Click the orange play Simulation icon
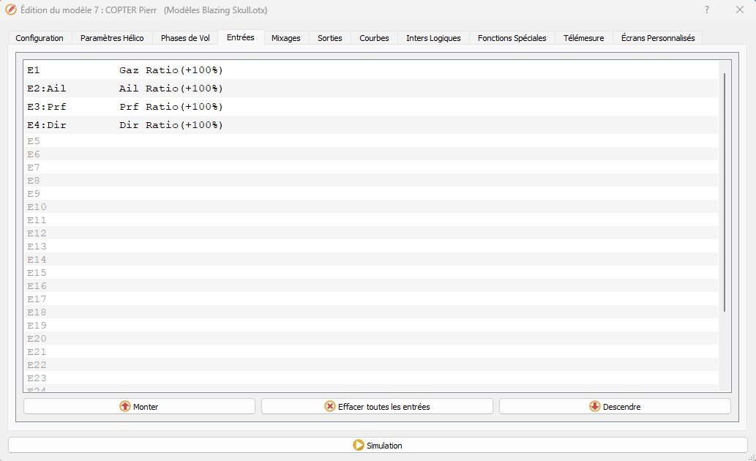 [358, 445]
